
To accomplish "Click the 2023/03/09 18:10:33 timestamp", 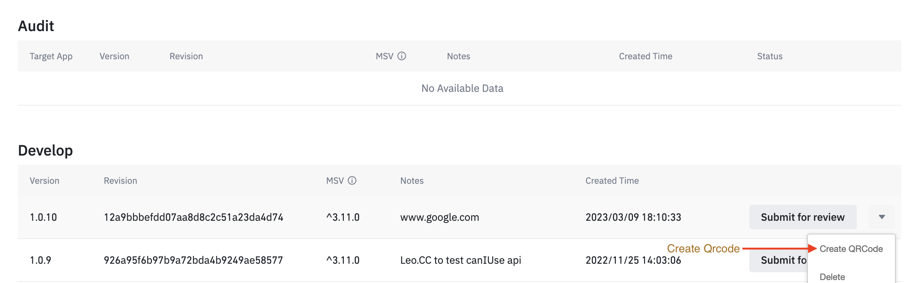I will [x=633, y=217].
